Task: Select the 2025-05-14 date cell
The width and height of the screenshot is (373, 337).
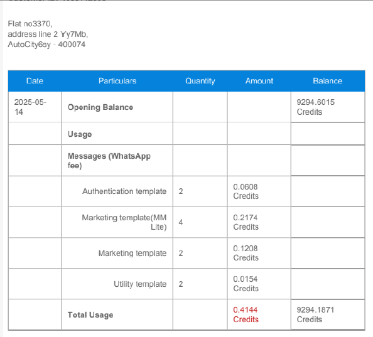Action: click(x=30, y=107)
